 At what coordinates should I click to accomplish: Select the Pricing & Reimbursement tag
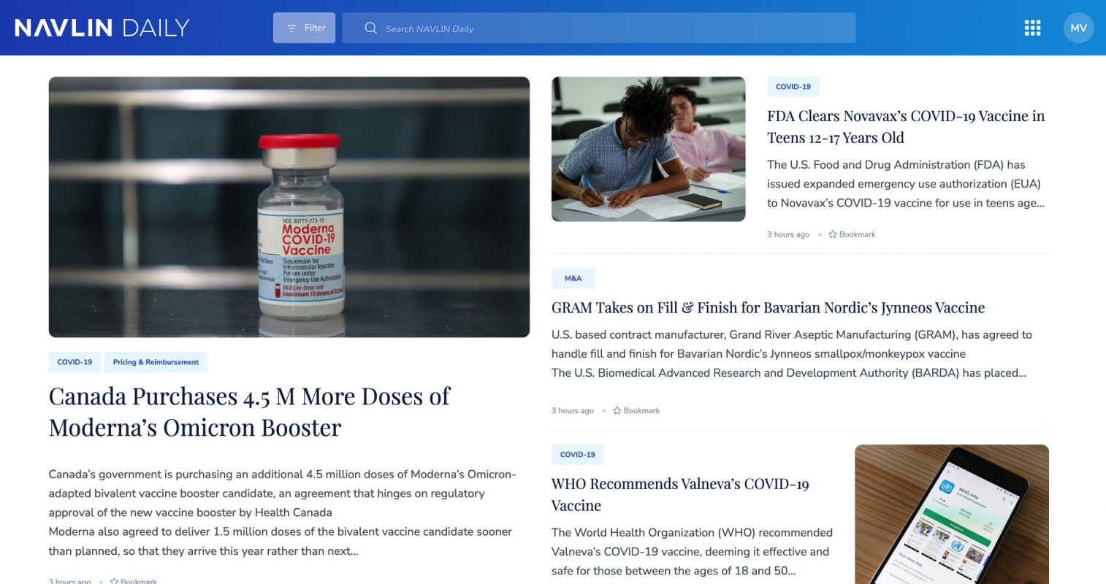tap(156, 362)
